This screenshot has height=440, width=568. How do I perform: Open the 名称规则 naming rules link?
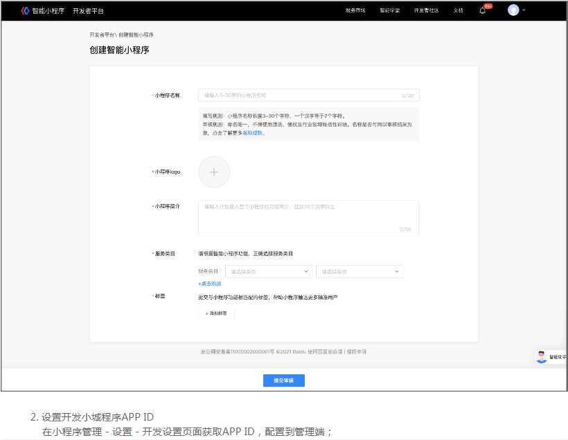tap(252, 133)
